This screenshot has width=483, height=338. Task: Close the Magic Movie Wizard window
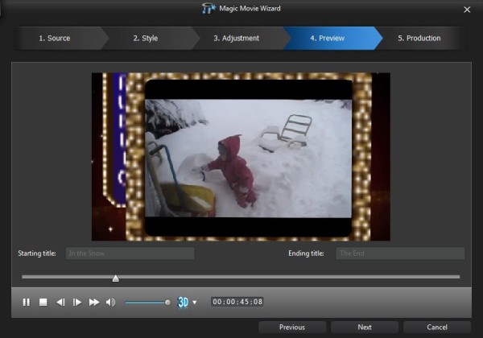(x=467, y=10)
